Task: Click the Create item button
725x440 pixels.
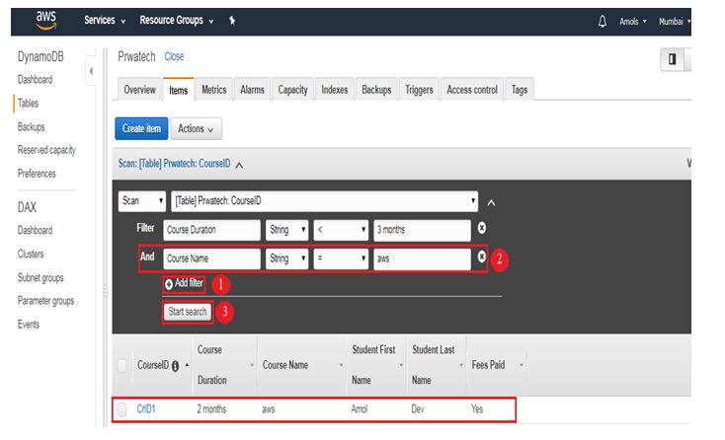Action: point(141,128)
